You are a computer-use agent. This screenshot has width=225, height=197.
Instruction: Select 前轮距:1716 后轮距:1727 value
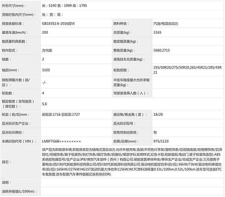tap(61, 115)
